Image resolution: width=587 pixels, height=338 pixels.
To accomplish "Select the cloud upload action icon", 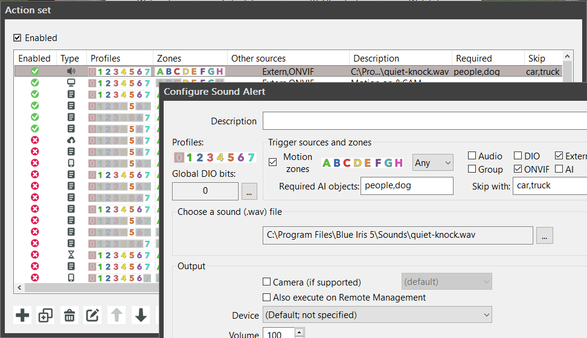I will (71, 140).
